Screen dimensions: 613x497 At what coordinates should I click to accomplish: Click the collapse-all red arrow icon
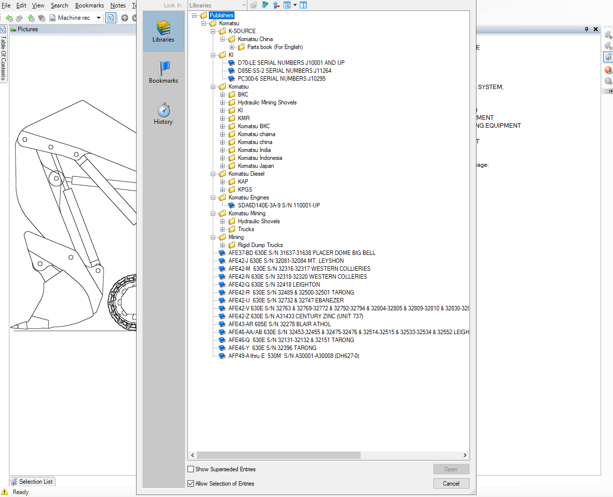point(276,5)
